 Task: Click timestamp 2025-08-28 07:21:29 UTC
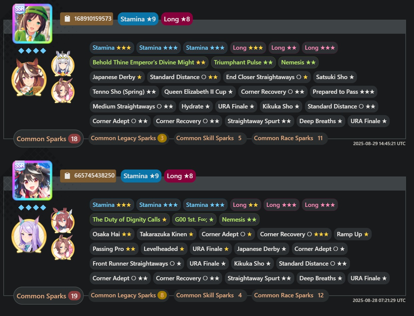[379, 300]
